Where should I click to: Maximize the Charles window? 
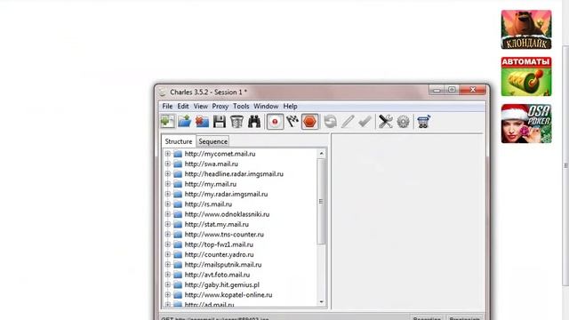(452, 90)
